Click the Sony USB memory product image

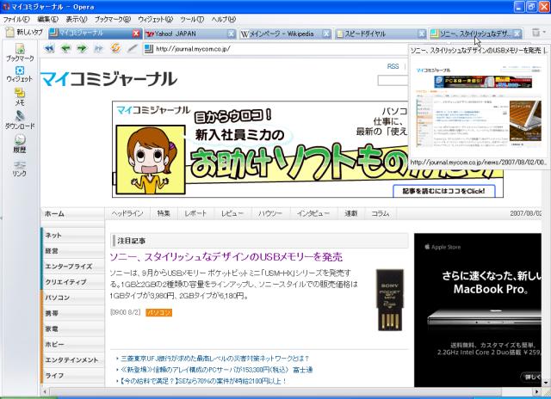390,300
